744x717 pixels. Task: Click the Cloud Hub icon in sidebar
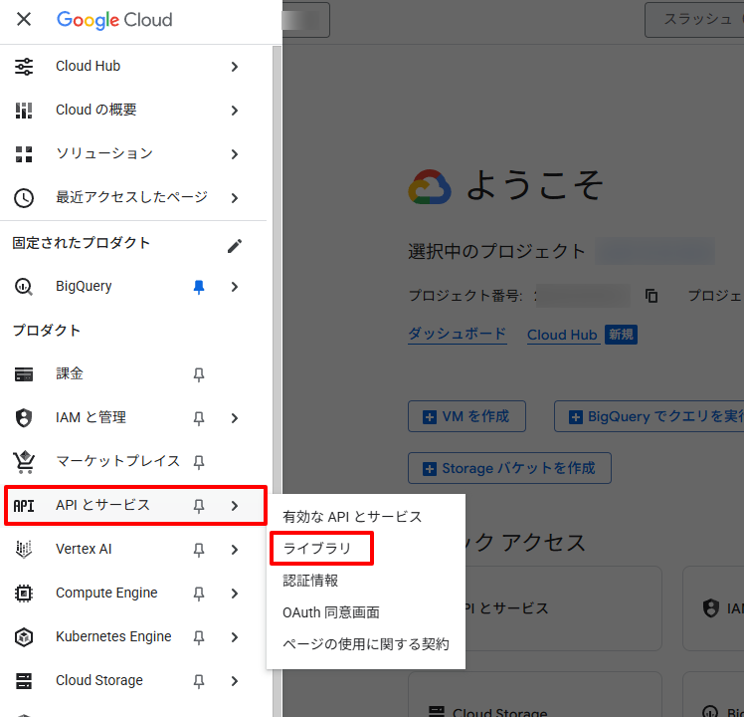pos(24,67)
